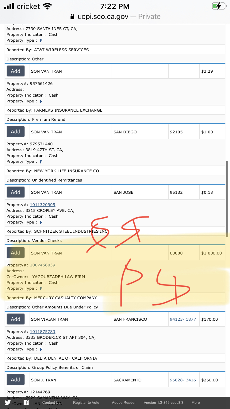
Task: Click the SON VIVIAN TRAN name cell
Action: [71, 319]
